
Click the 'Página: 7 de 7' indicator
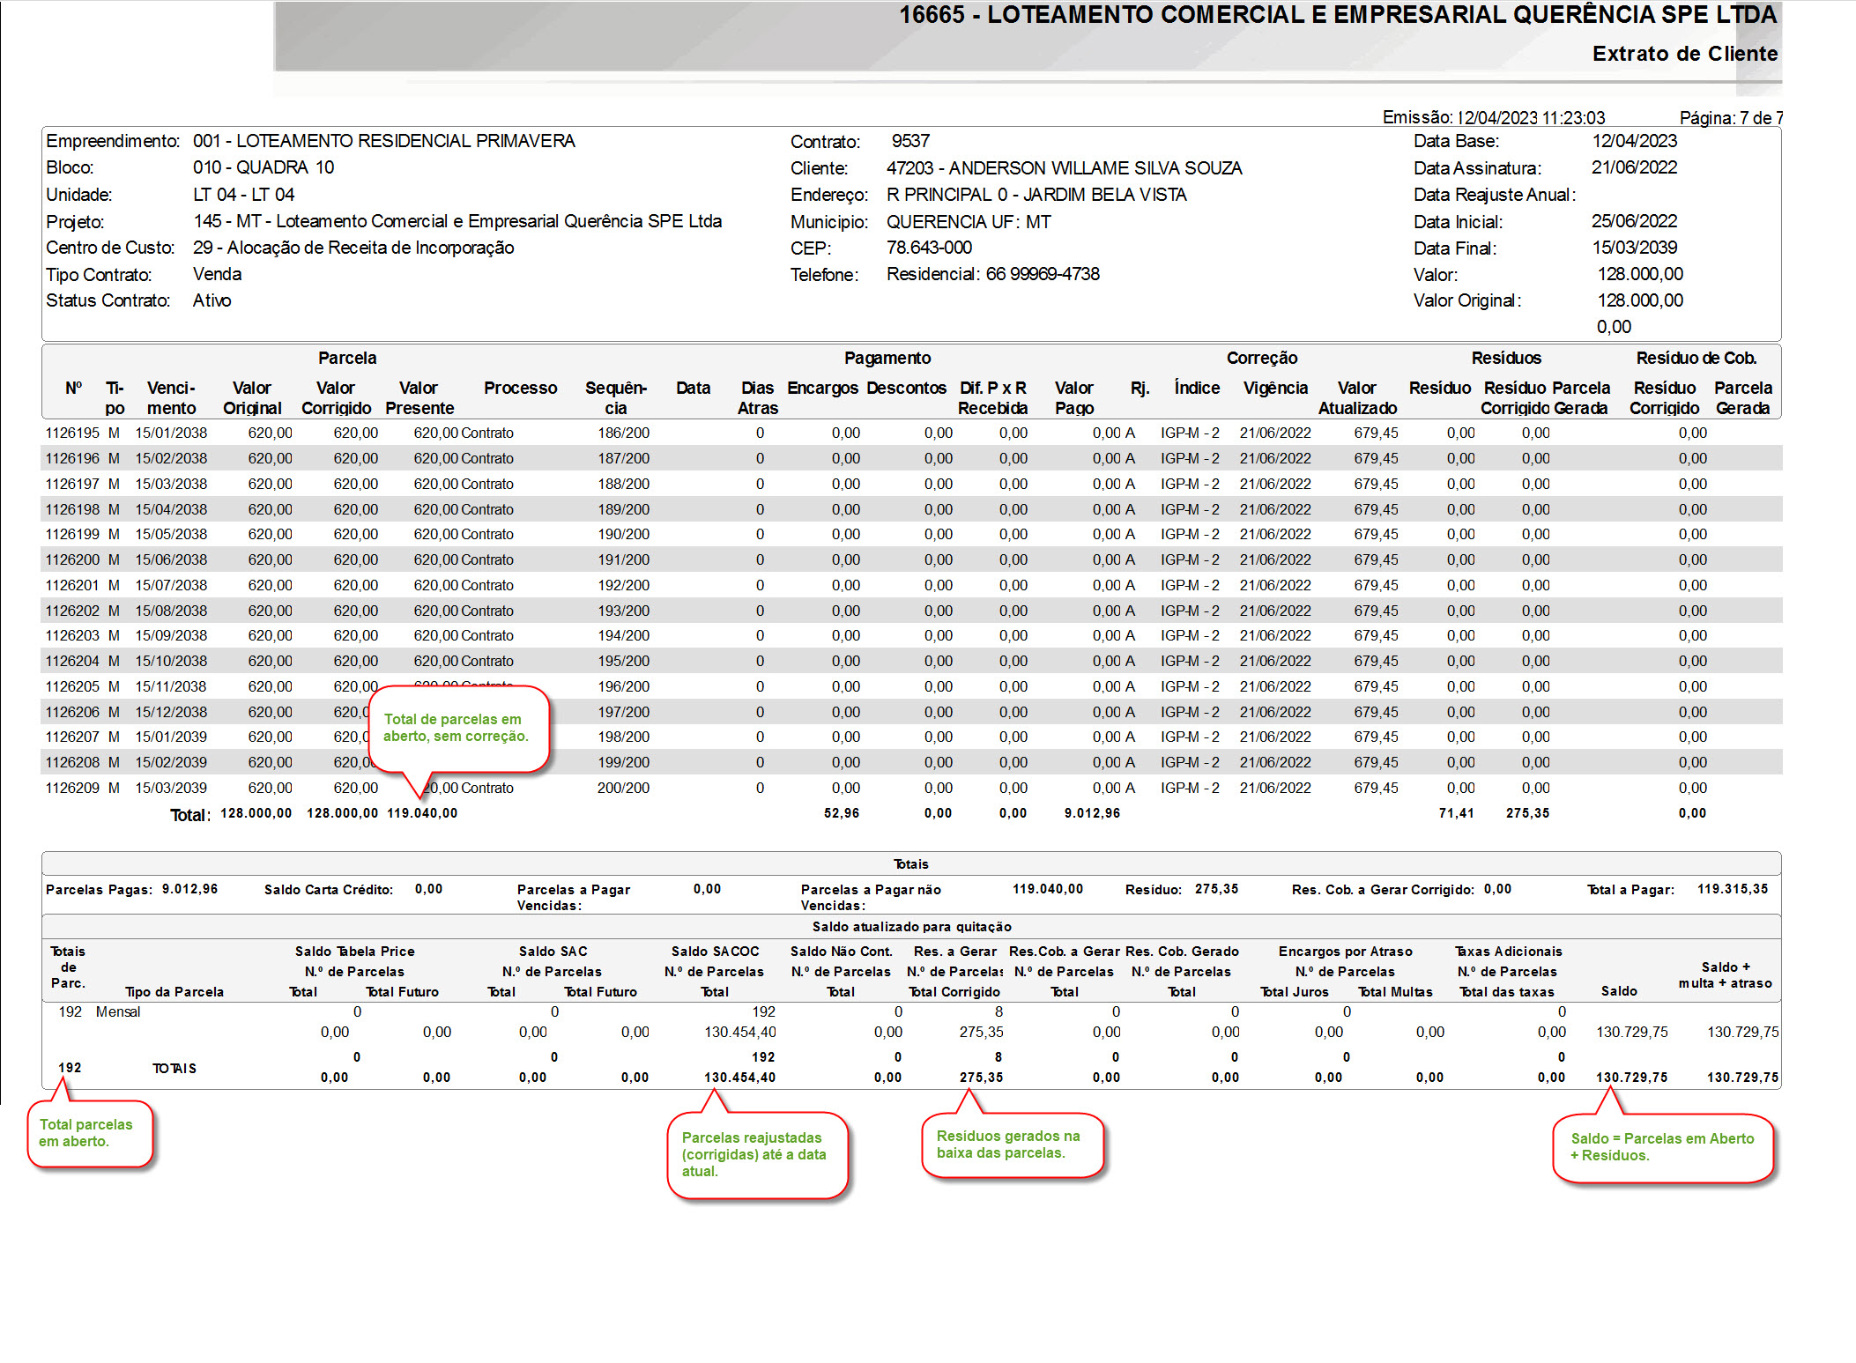tap(1730, 118)
